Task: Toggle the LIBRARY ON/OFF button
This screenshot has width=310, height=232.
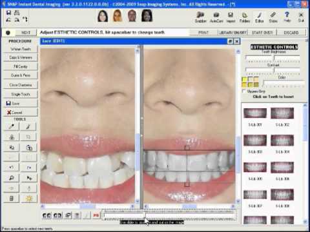Action: pos(232,33)
